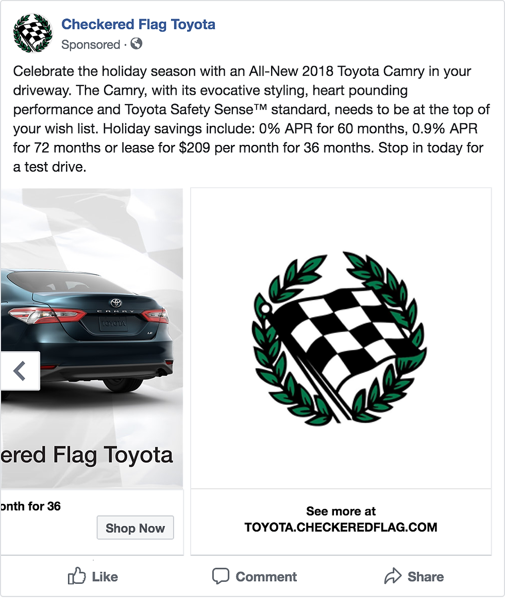This screenshot has width=505, height=607.
Task: Click the Comment speech bubble icon
Action: pos(221,577)
